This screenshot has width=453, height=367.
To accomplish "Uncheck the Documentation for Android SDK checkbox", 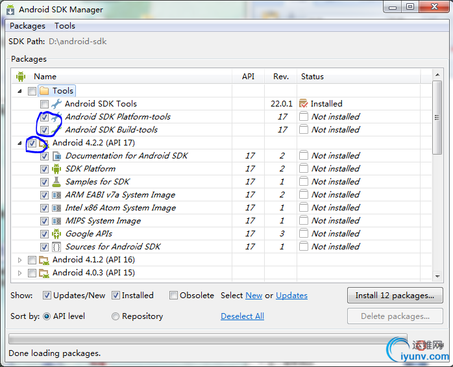I will click(44, 156).
